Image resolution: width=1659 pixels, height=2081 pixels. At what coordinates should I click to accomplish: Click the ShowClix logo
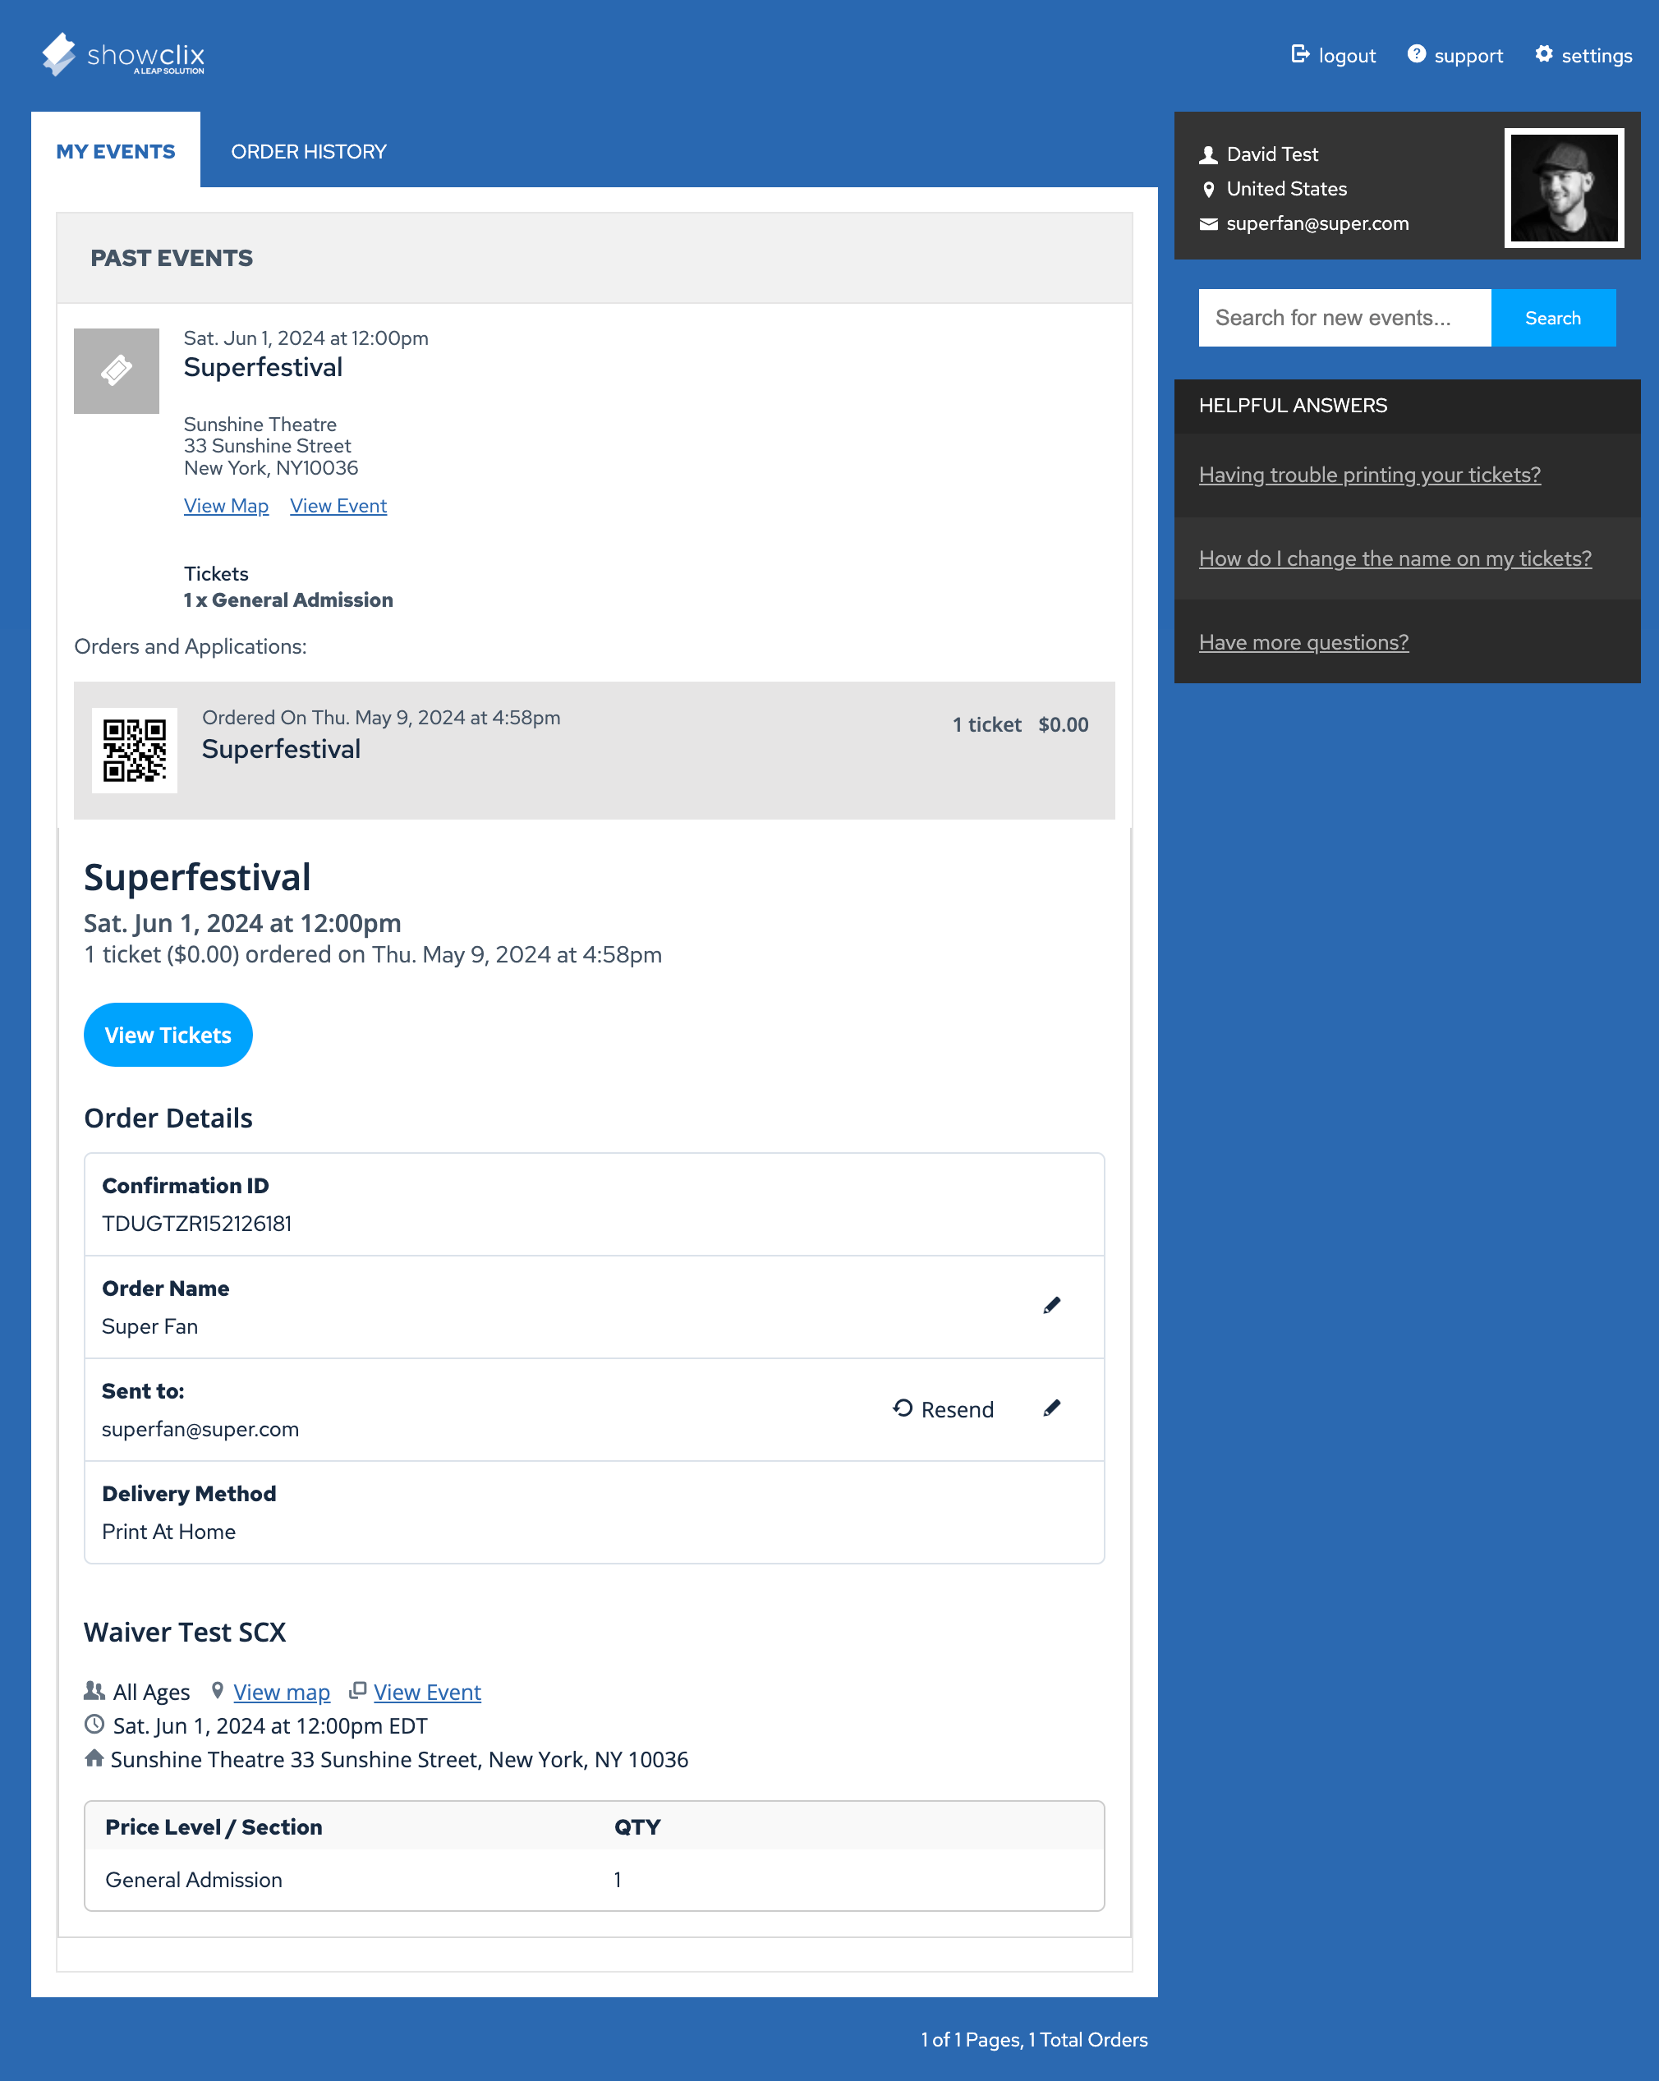122,55
